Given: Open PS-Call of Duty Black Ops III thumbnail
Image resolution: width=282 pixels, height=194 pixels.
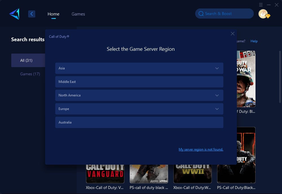Looking at the screenshot, I should (246, 155).
